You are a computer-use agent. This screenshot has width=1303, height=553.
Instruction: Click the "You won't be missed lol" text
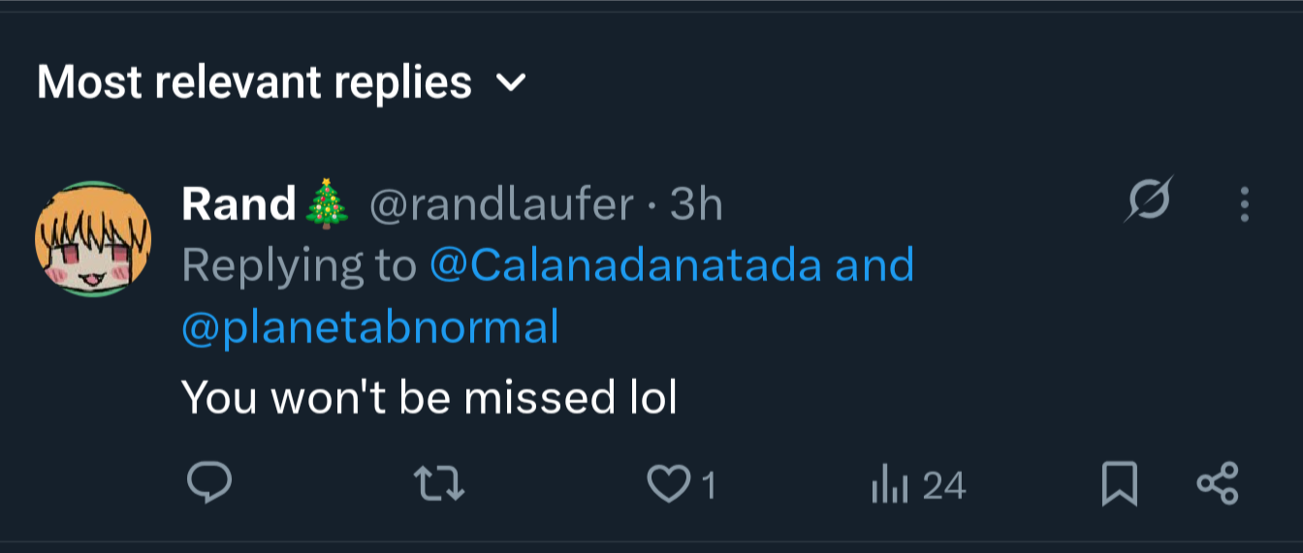429,397
